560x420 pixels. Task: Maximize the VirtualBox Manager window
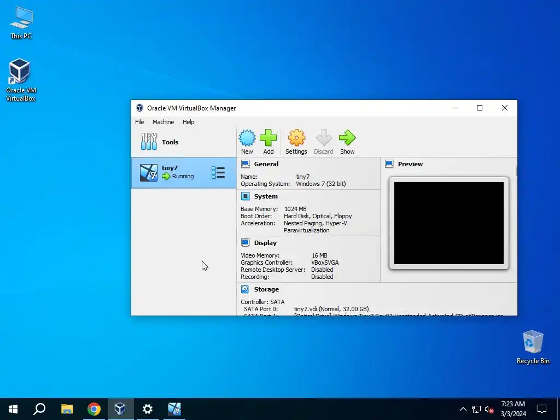(x=480, y=108)
